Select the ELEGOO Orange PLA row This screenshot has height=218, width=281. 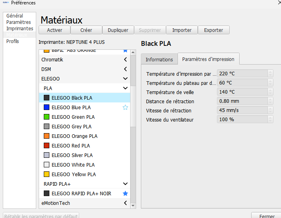pyautogui.click(x=85, y=136)
